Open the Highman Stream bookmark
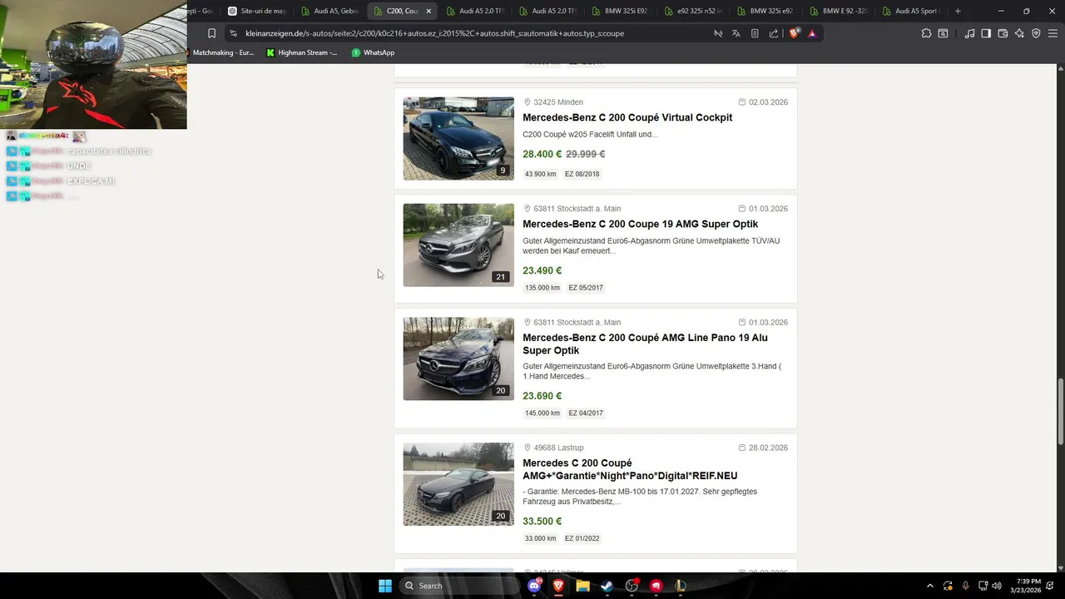This screenshot has height=599, width=1065. coord(302,52)
